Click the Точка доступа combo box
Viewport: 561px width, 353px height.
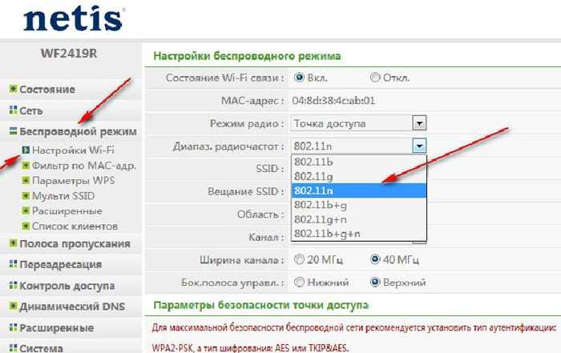pyautogui.click(x=358, y=123)
